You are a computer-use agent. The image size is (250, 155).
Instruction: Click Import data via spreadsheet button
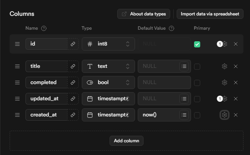(x=210, y=14)
